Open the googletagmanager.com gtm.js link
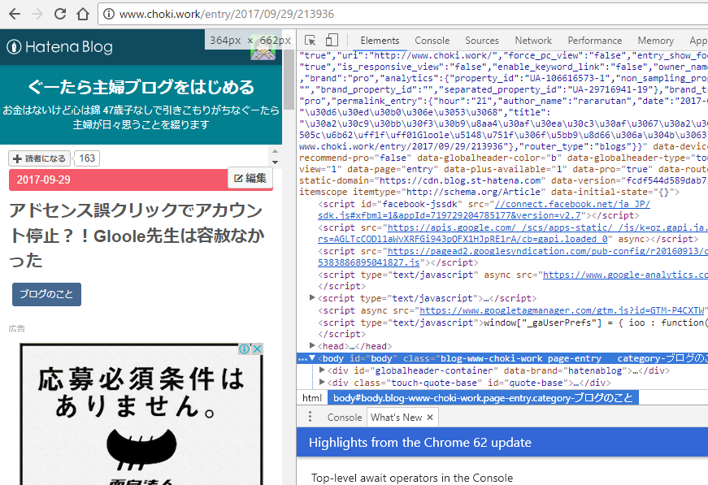Screen dimensions: 708x485 point(562,310)
